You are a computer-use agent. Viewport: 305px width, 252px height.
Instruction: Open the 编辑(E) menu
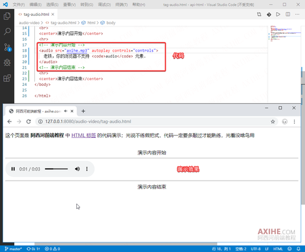point(36,4)
